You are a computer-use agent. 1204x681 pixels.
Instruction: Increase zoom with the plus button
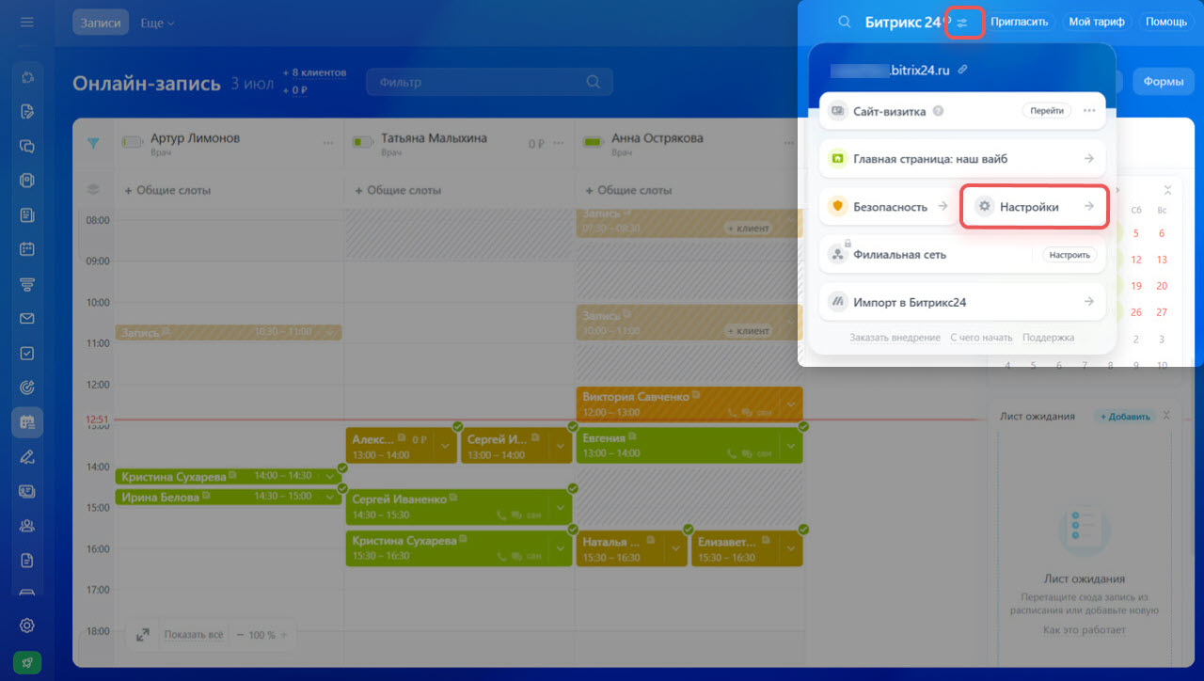coord(283,635)
